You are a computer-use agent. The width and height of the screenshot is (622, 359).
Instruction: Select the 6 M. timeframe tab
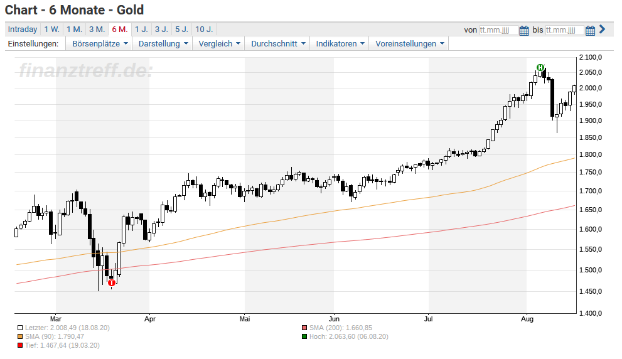click(120, 29)
